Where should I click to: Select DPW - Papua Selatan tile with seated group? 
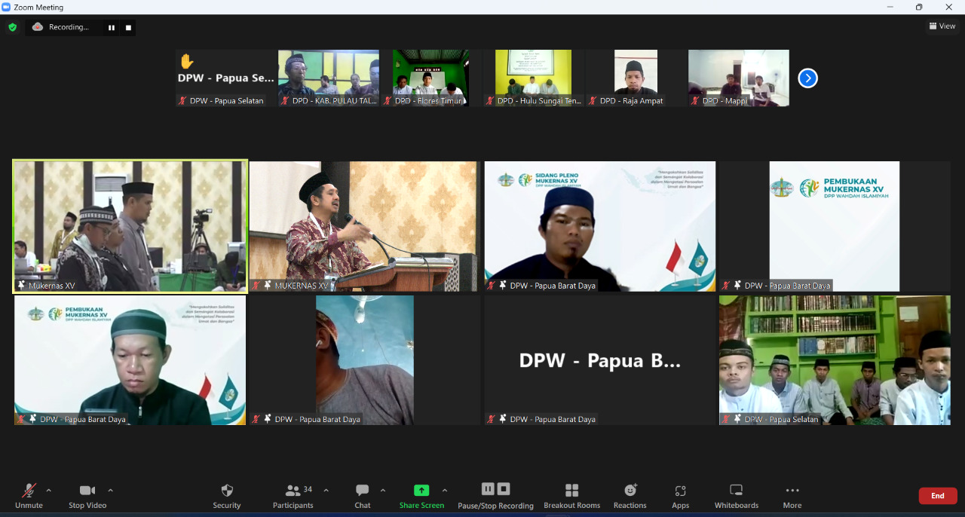tap(835, 360)
